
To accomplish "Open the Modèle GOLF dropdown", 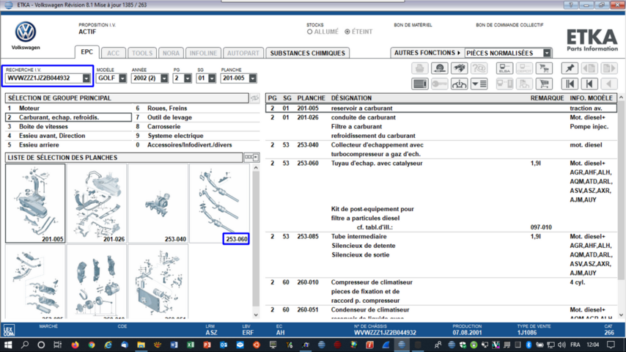I will click(x=122, y=78).
